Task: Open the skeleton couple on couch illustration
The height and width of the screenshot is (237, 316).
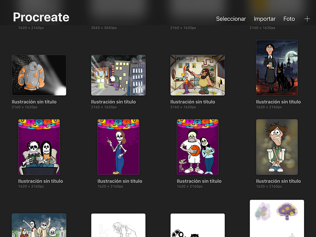Action: (39, 147)
